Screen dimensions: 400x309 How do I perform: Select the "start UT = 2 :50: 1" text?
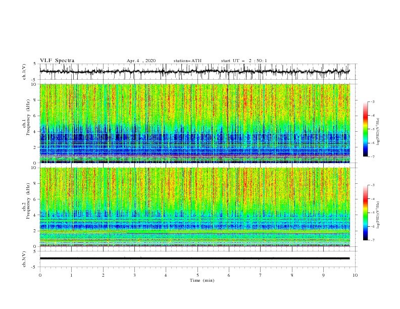[x=244, y=61]
